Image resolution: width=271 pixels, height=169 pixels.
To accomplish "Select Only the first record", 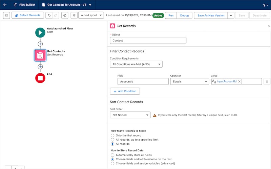I will pos(112,136).
